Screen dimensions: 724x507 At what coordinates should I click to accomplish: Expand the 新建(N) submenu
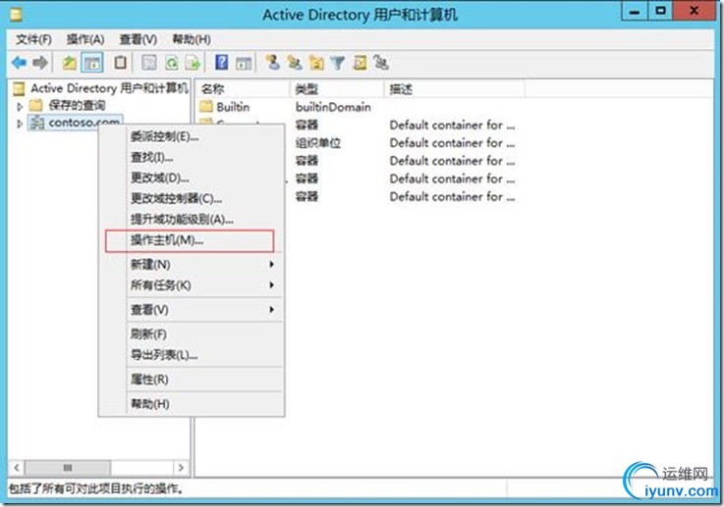tap(192, 265)
